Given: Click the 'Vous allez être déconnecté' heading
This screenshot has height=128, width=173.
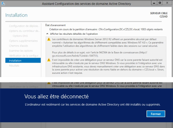Looking at the screenshot, I should click(x=57, y=97).
